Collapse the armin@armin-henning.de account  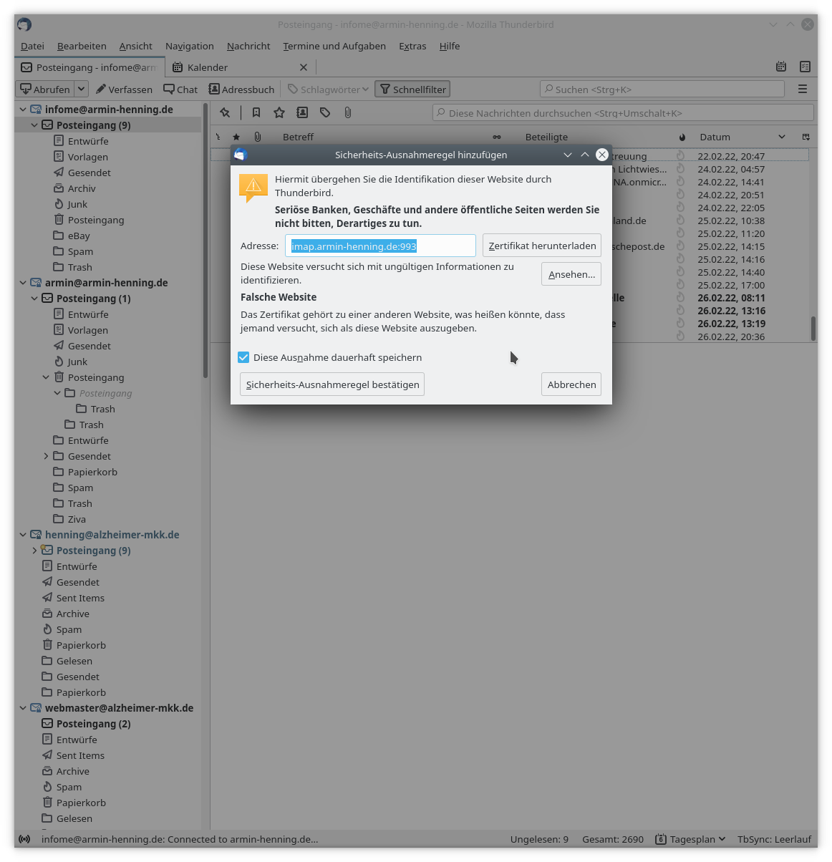[x=23, y=283]
